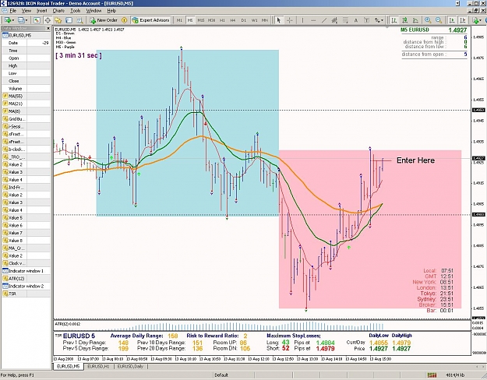Select the MA(21) row in Data Window
The width and height of the screenshot is (487, 380).
click(26, 104)
